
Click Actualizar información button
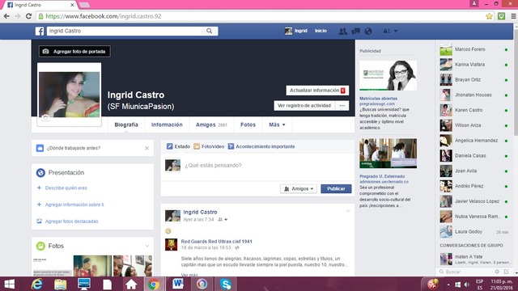click(317, 91)
